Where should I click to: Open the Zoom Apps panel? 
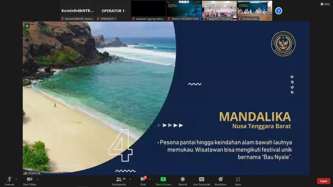(x=238, y=181)
